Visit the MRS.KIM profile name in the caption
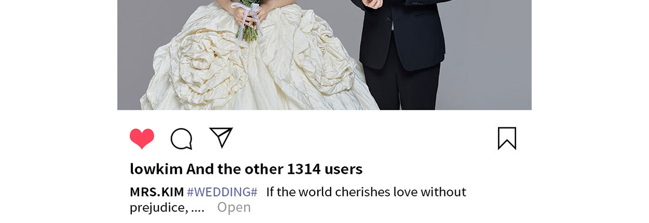The width and height of the screenshot is (649, 223). point(157,192)
